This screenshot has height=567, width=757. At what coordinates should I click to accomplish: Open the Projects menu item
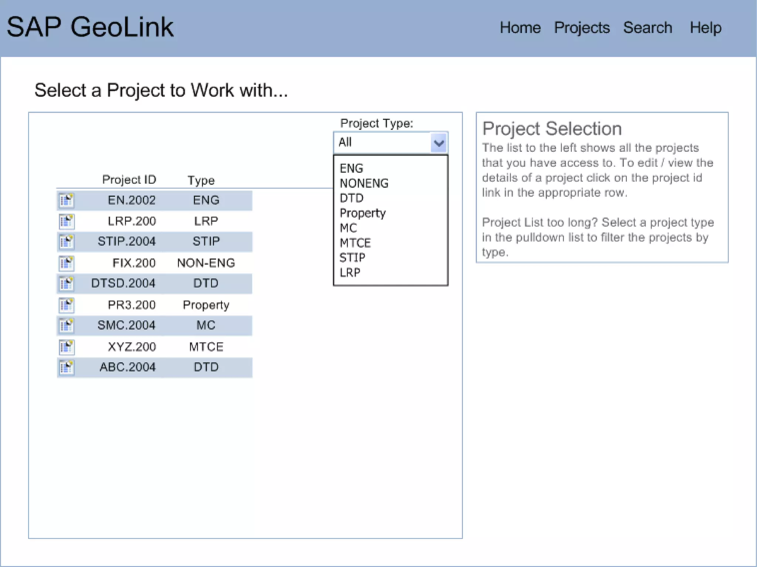click(x=582, y=28)
